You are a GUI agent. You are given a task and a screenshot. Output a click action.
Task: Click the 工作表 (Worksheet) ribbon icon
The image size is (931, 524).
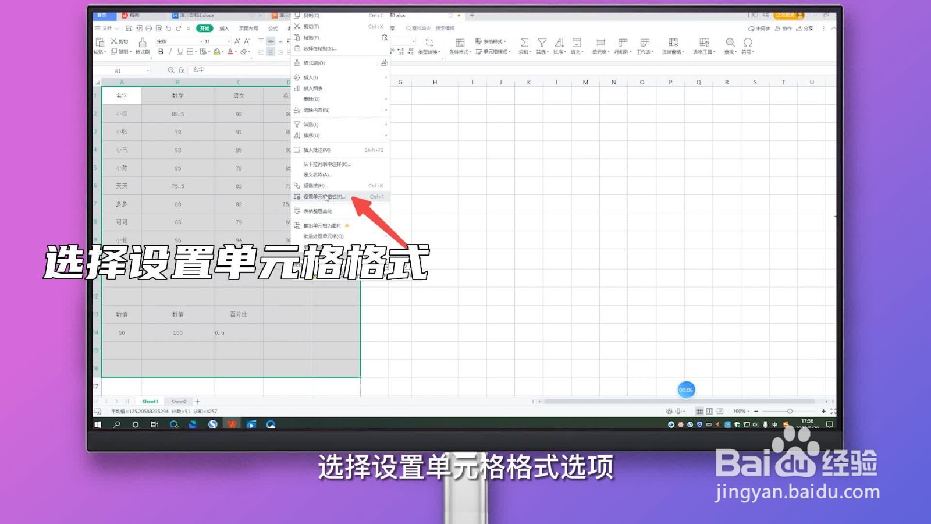coord(645,43)
